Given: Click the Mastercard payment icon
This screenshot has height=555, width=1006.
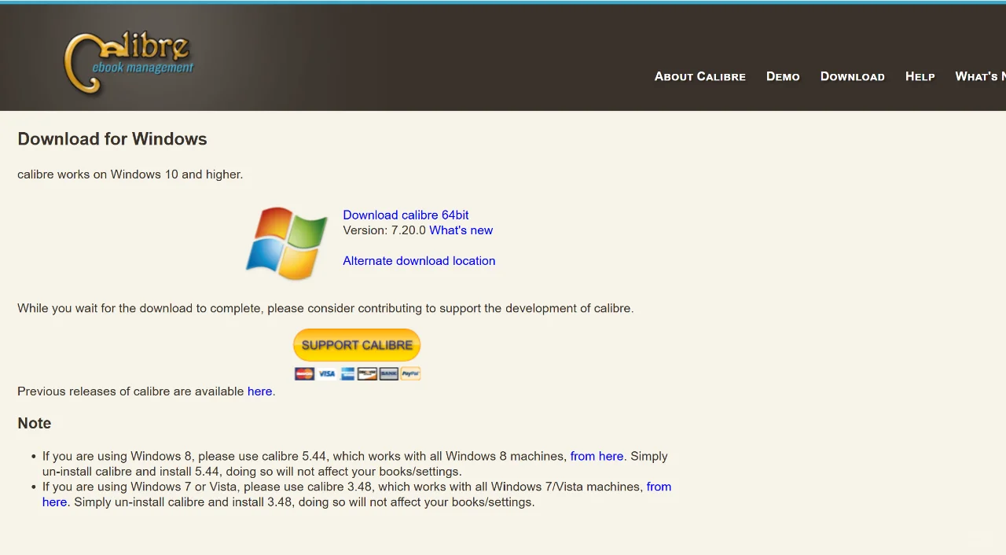Looking at the screenshot, I should pyautogui.click(x=304, y=374).
